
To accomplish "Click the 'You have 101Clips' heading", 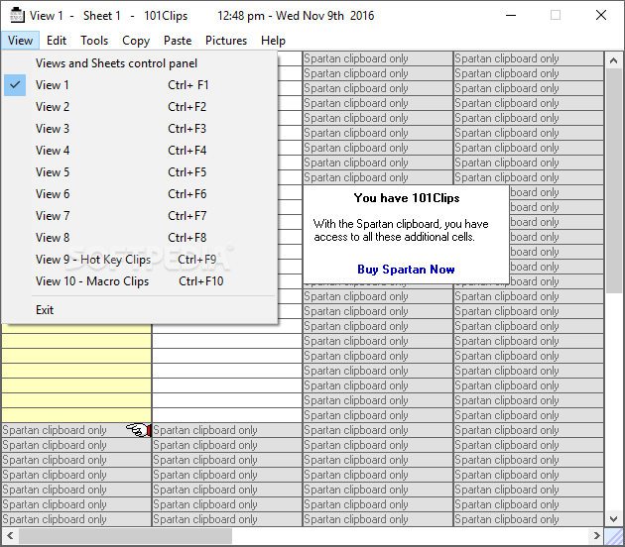I will [407, 198].
